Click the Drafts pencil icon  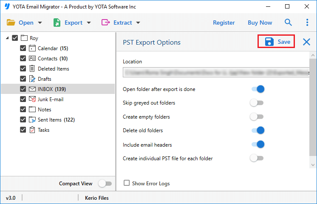(32, 79)
